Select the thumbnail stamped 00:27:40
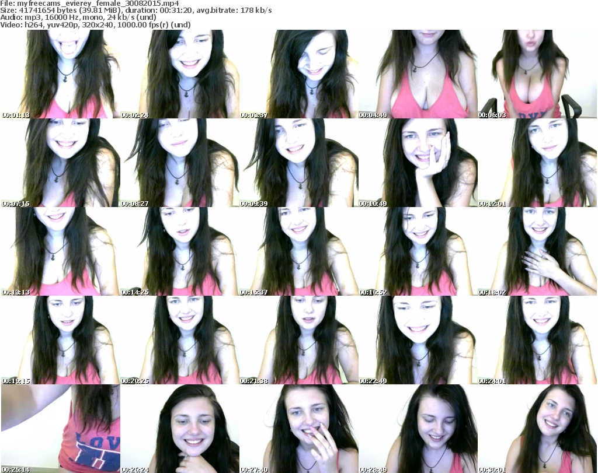The width and height of the screenshot is (598, 473). coord(298,429)
